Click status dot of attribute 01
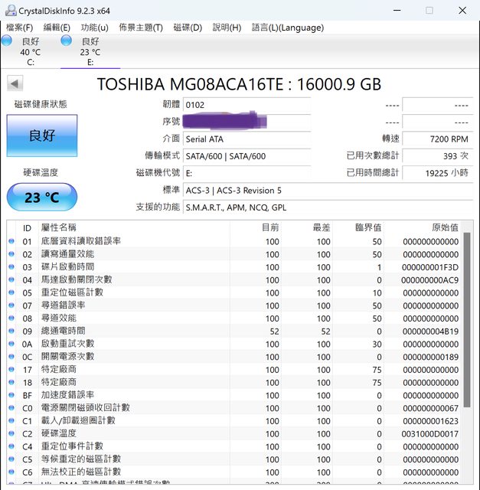Viewport: 480px width, 490px height. 11,241
